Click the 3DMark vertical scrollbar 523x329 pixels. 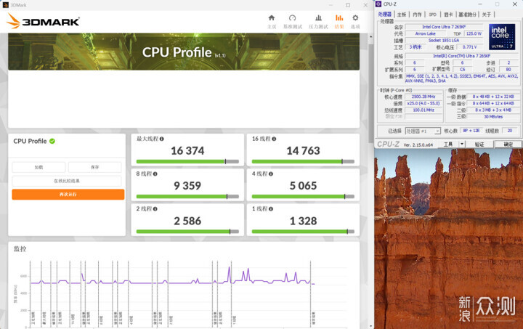coord(370,92)
